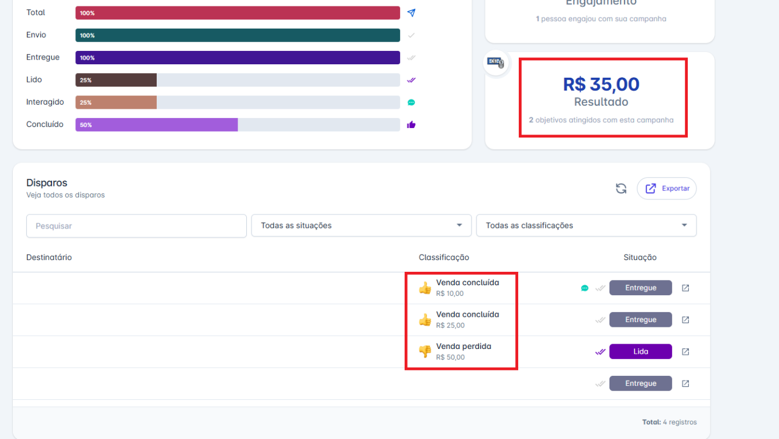779x439 pixels.
Task: Click the purple double-check icon beside Lido bar
Action: click(411, 80)
